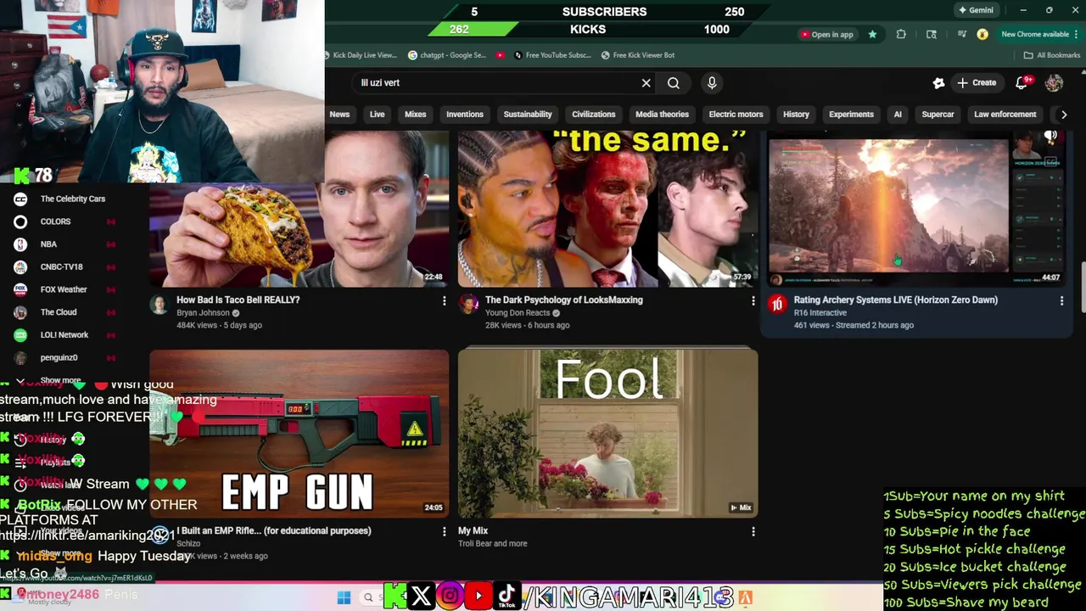
Task: Choose the Supercar chip
Action: (938, 115)
